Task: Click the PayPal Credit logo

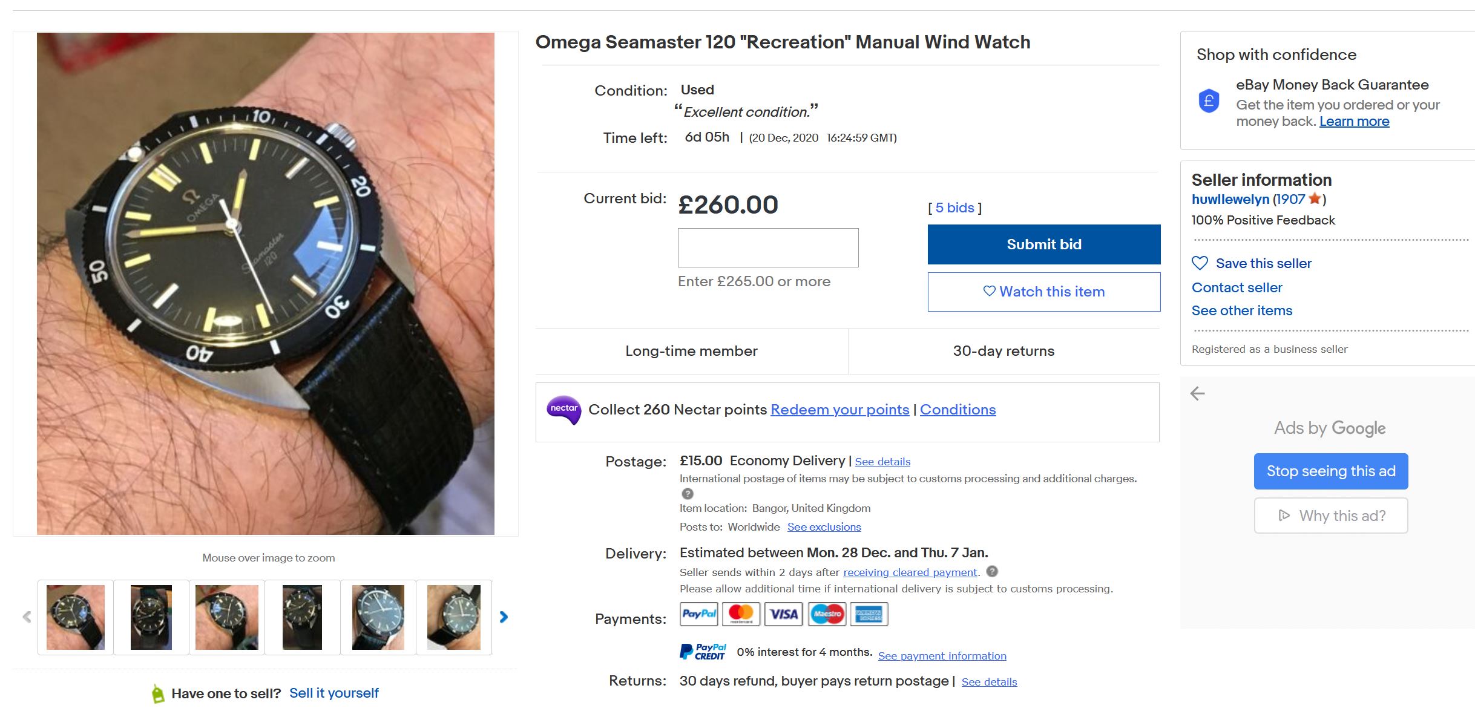Action: (x=703, y=652)
